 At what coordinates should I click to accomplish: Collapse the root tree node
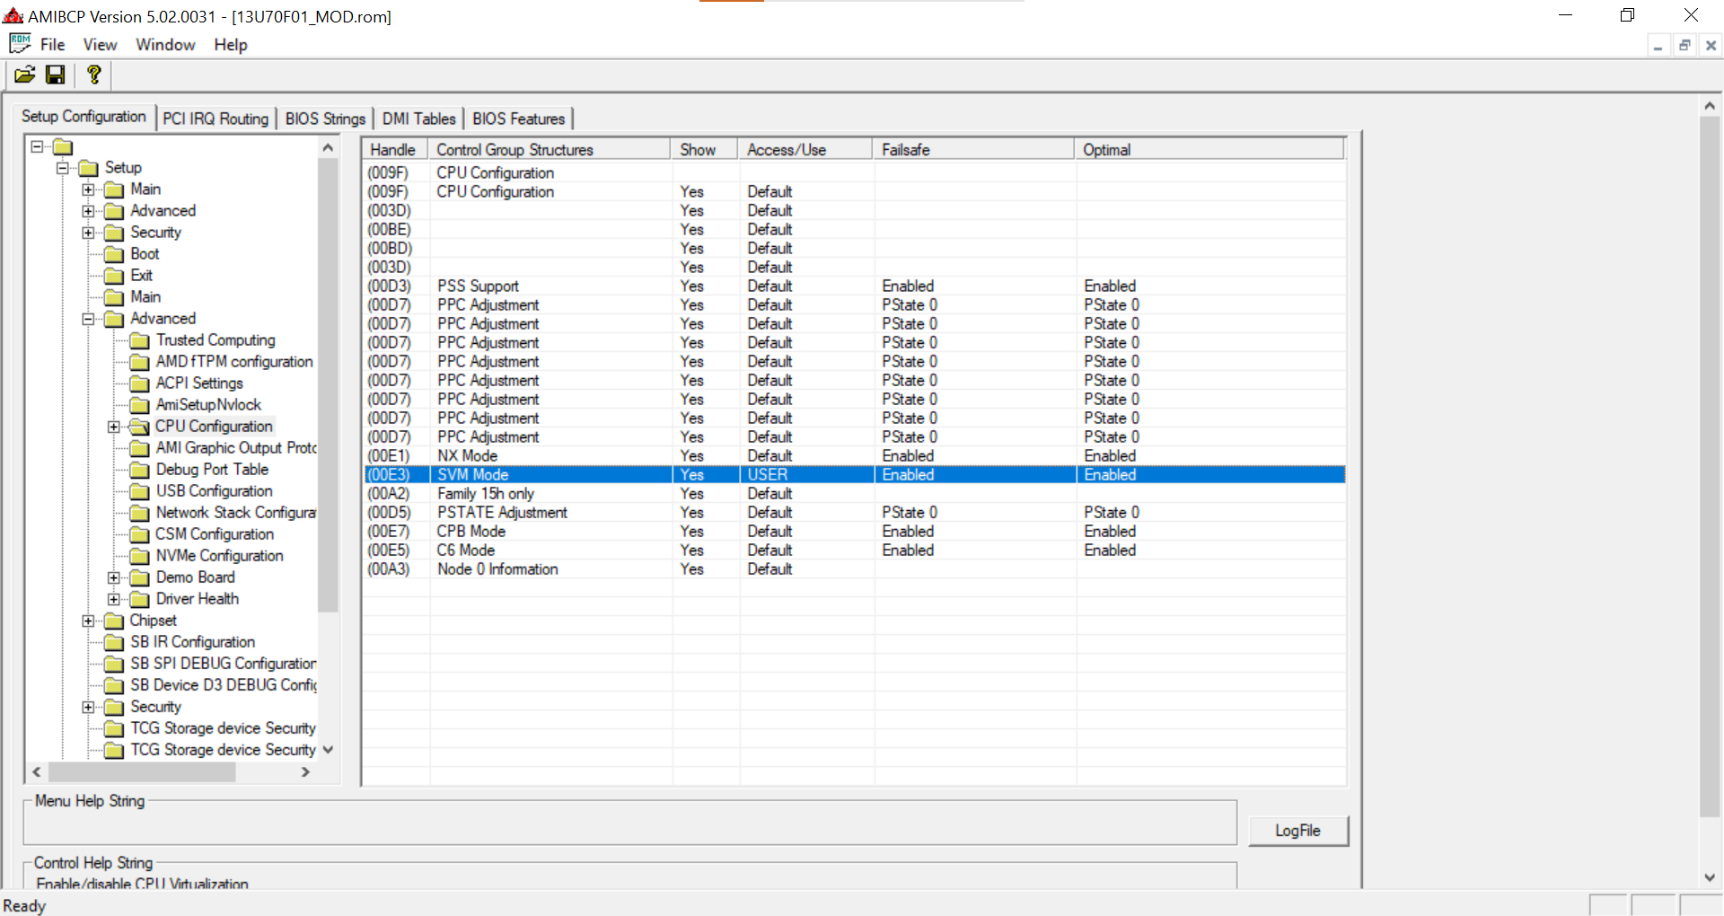pos(37,146)
